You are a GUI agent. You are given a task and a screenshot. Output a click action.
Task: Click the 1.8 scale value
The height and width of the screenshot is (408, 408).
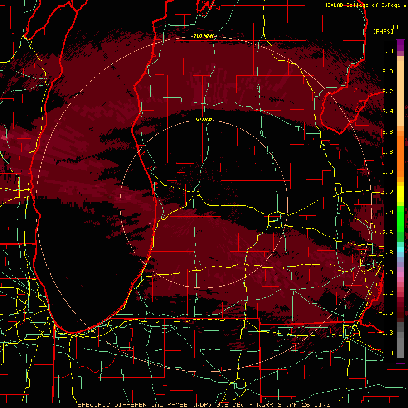pyautogui.click(x=388, y=253)
